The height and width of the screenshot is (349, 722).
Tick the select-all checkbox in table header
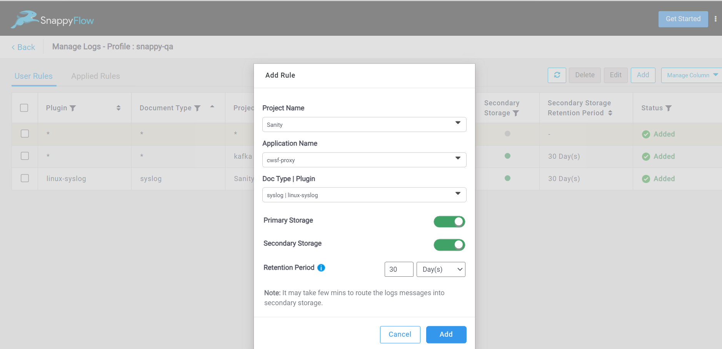pos(24,108)
